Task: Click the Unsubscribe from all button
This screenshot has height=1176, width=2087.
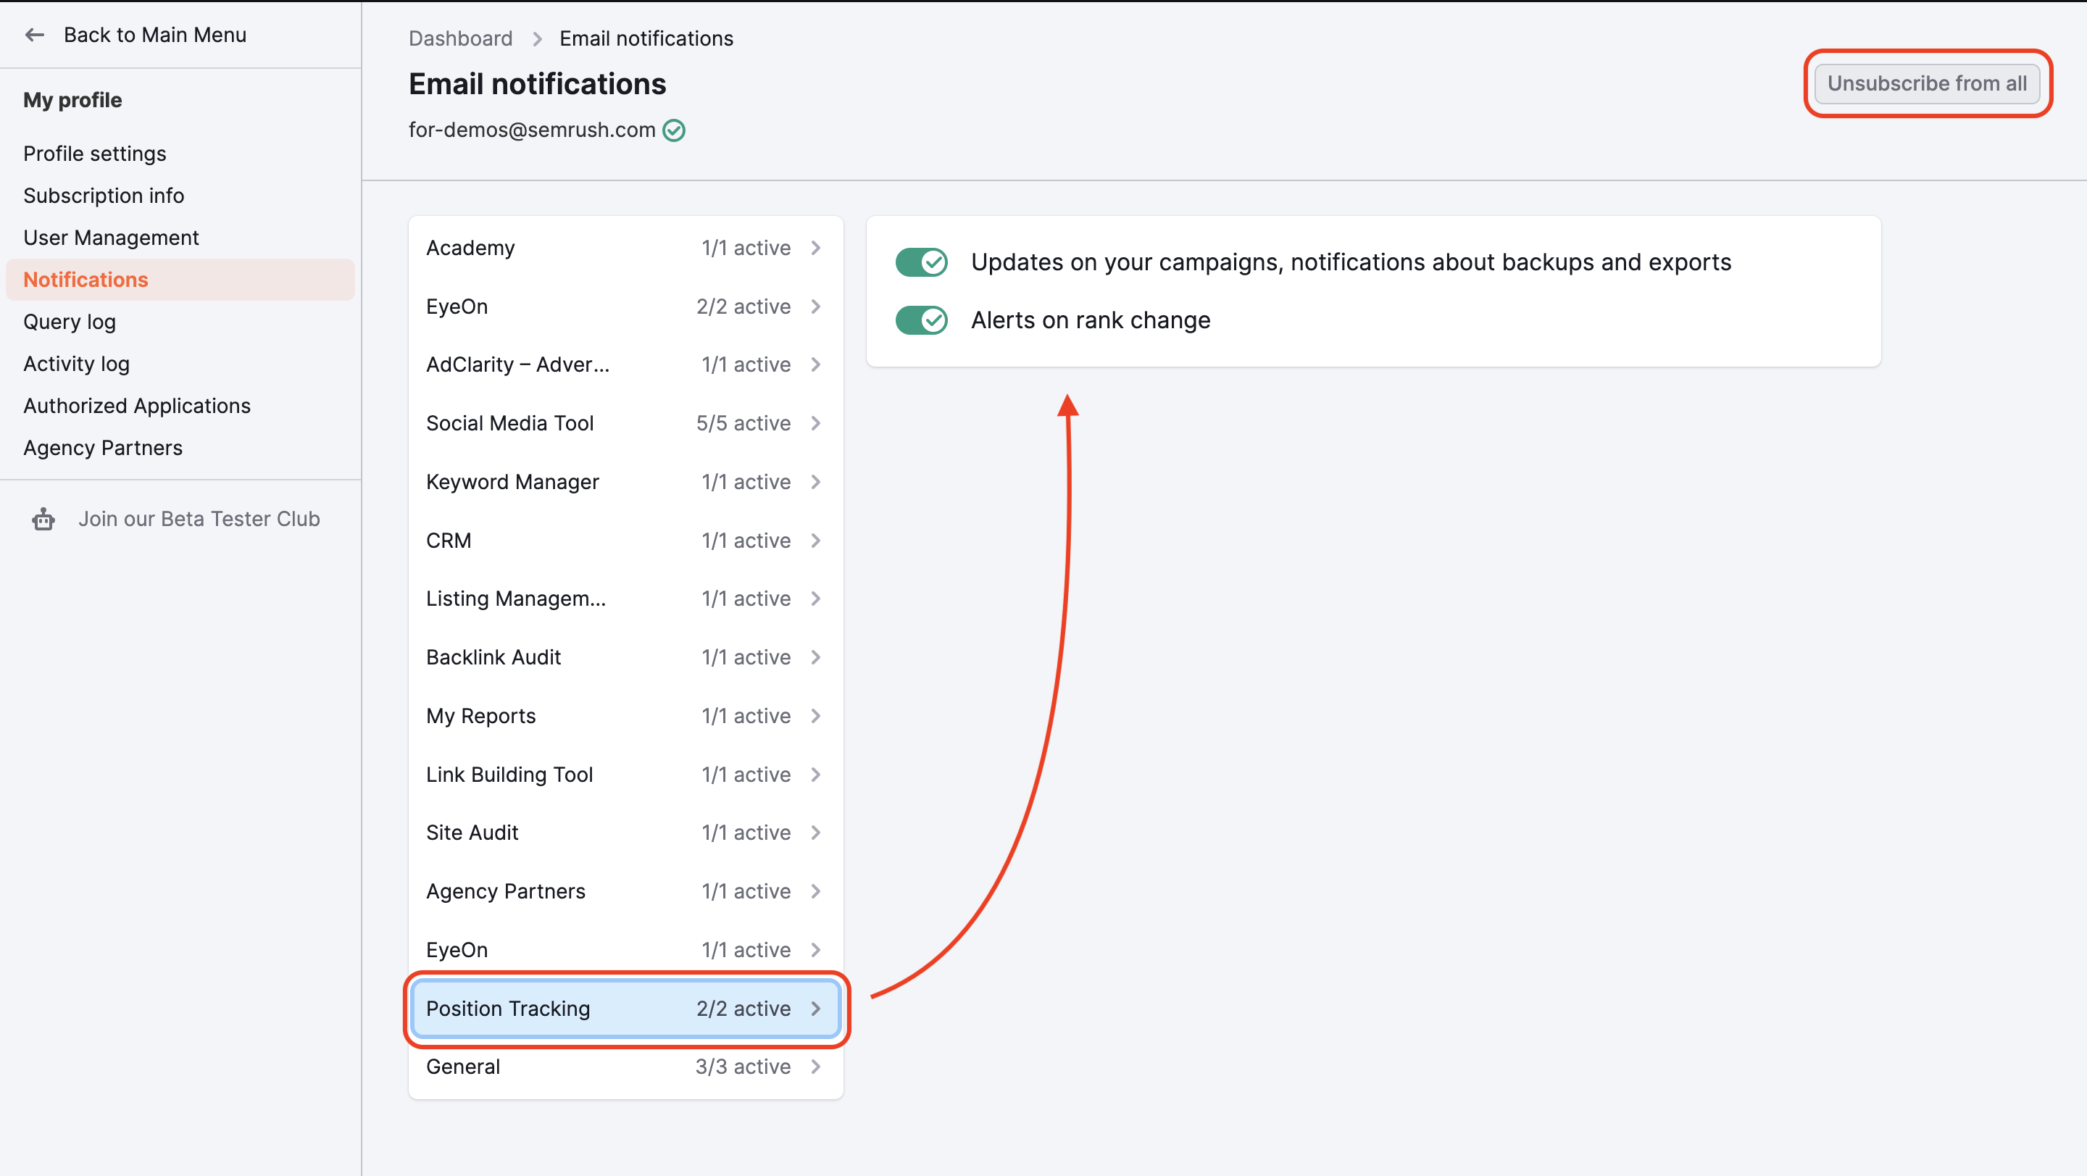Action: pyautogui.click(x=1928, y=83)
